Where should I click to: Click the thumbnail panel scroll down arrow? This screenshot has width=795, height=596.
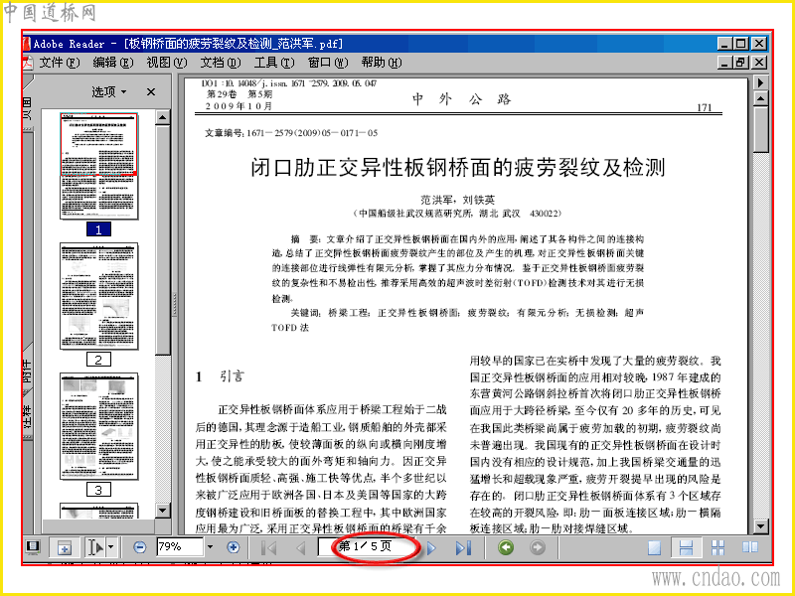tap(162, 511)
